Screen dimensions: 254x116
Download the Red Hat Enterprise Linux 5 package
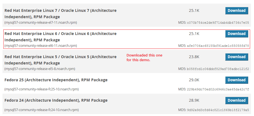coord(236,57)
